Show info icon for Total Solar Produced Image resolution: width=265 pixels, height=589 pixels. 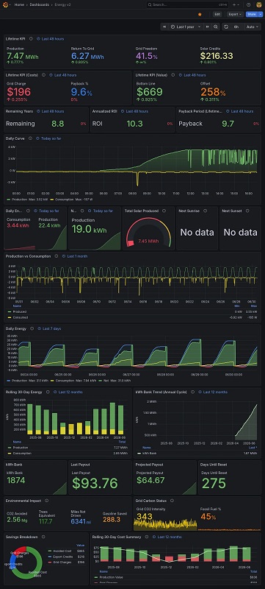(x=164, y=211)
